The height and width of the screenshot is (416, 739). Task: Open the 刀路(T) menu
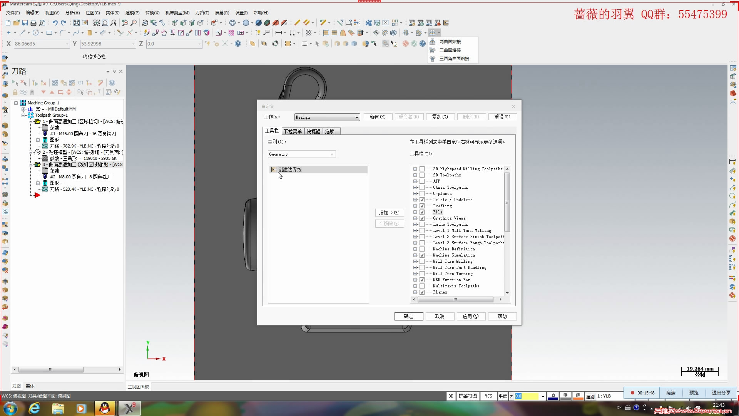pos(202,13)
